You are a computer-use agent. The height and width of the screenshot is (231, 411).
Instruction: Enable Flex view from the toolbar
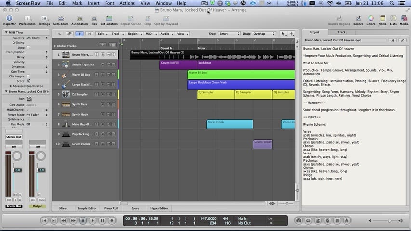point(94,18)
